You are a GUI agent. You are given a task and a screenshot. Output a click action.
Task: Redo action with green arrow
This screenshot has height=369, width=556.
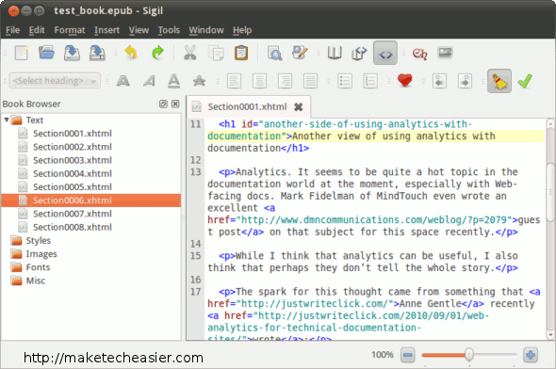157,53
